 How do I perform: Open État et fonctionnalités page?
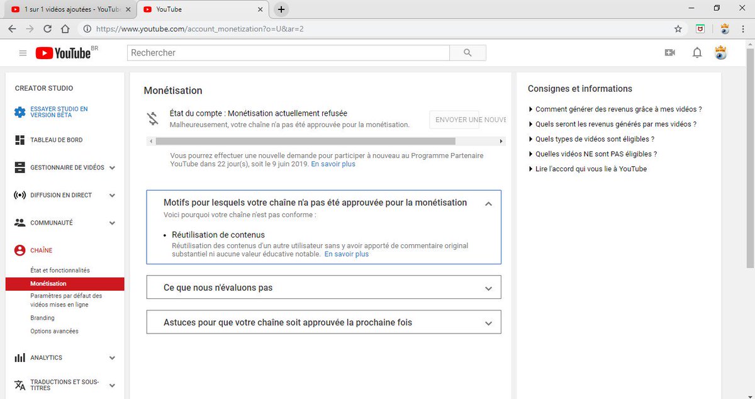point(60,270)
